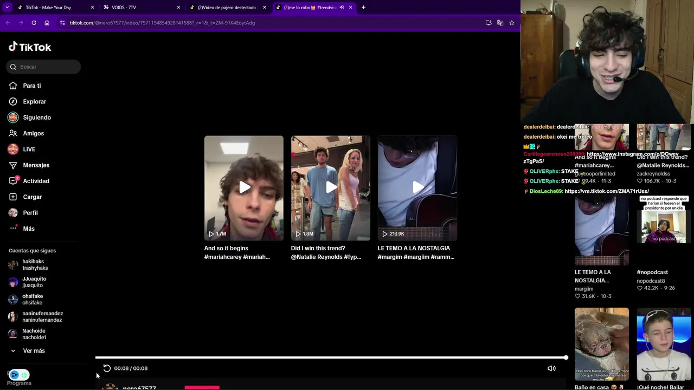The height and width of the screenshot is (390, 694).
Task: Click the margiim username in right panel
Action: (584, 289)
